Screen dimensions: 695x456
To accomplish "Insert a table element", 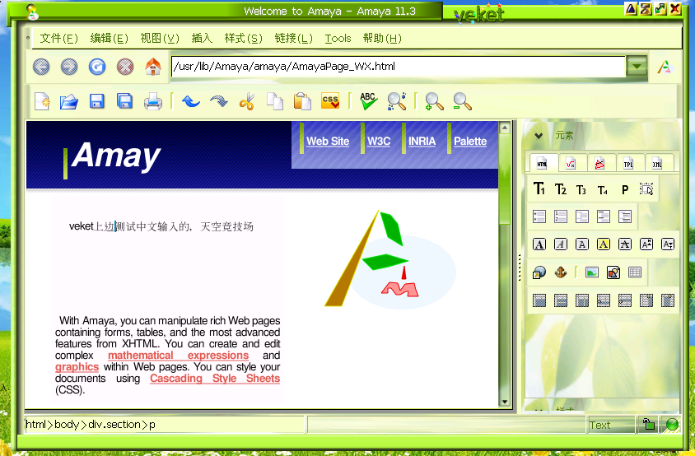I will (635, 272).
